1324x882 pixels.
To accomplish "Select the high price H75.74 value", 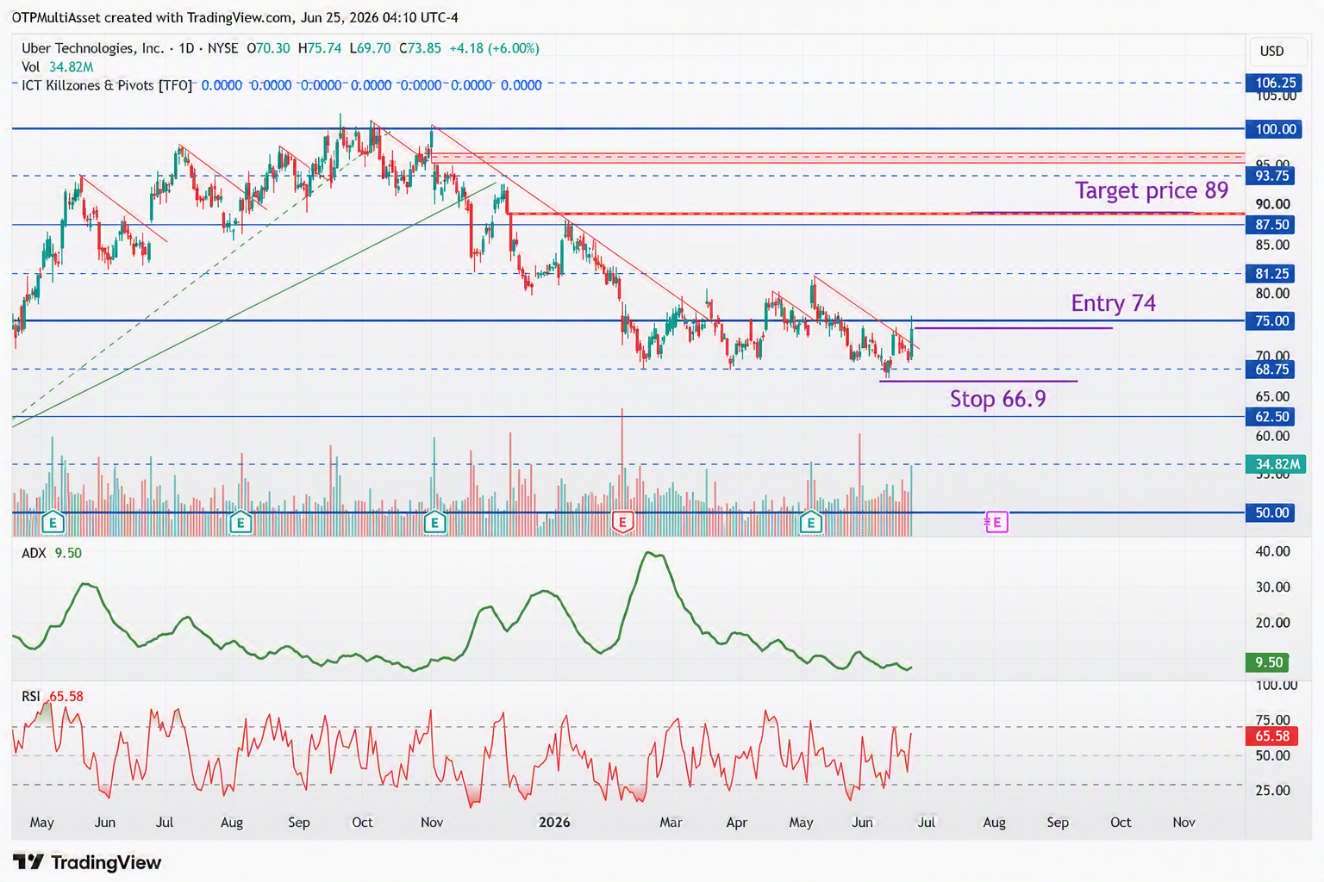I will (x=320, y=48).
